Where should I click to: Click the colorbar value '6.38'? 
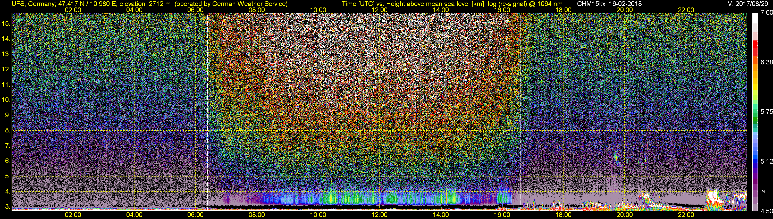click(x=766, y=62)
